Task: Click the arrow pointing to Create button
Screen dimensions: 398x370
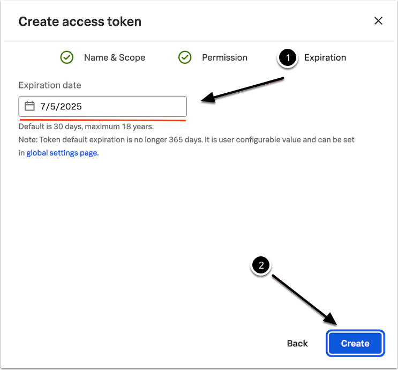Action: click(303, 300)
